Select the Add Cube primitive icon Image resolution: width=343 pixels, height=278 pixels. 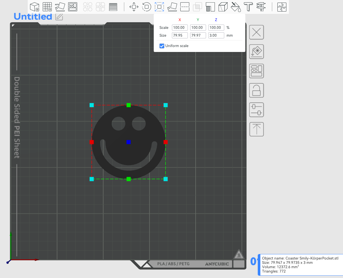pos(35,7)
